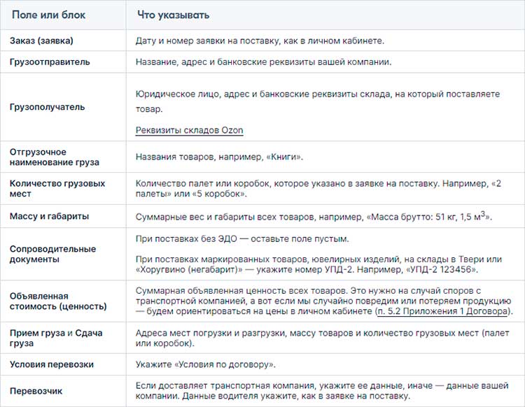Image resolution: width=525 pixels, height=407 pixels.
Task: Click the «Количество грузовых мест» field name
Action: (57, 188)
